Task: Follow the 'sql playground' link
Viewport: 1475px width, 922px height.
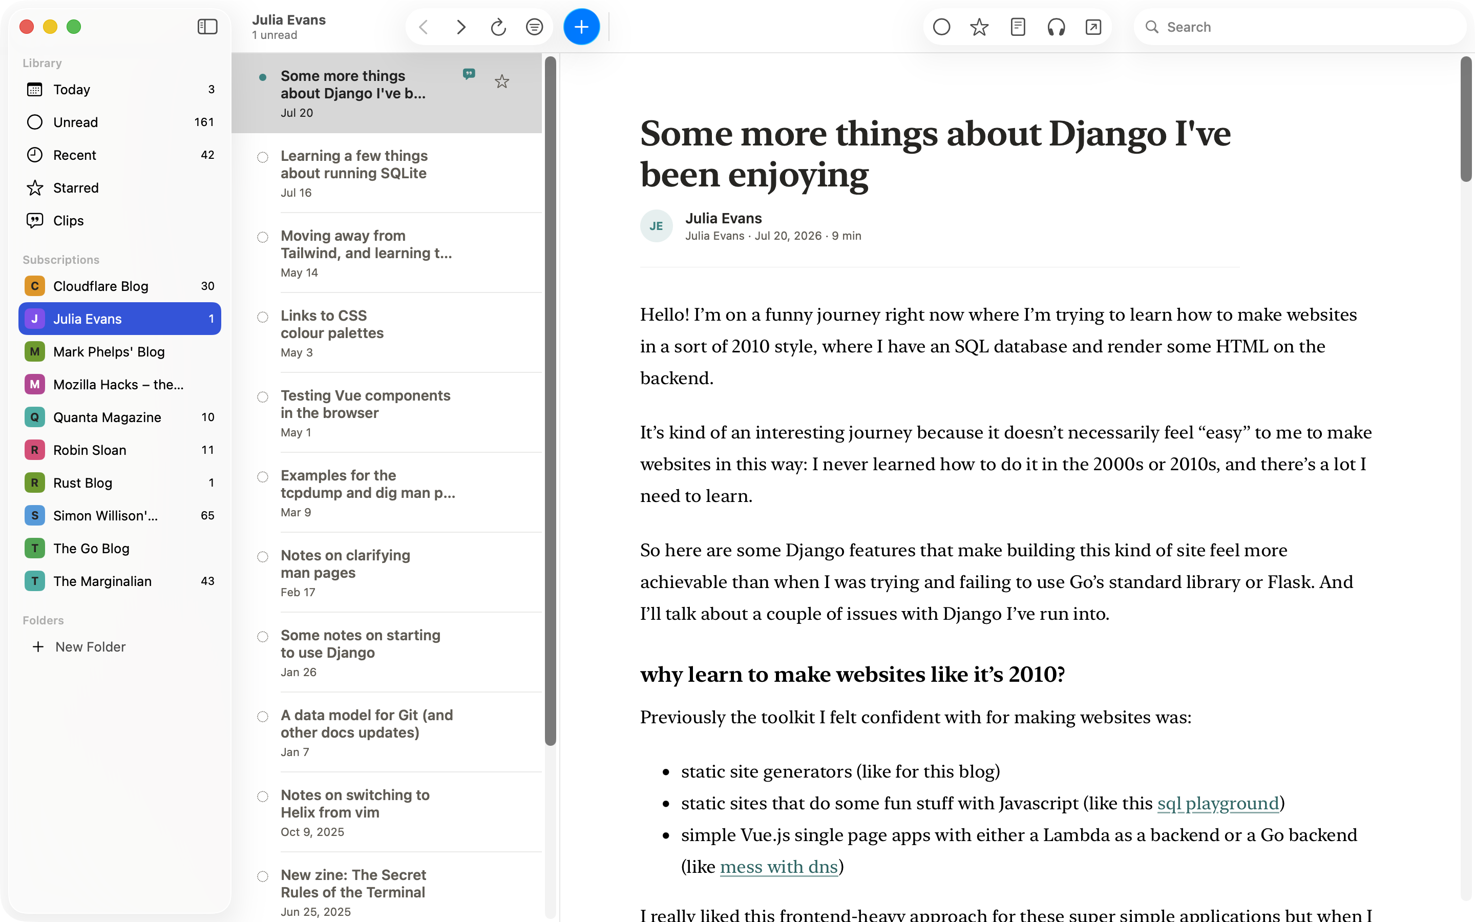Action: pos(1218,803)
